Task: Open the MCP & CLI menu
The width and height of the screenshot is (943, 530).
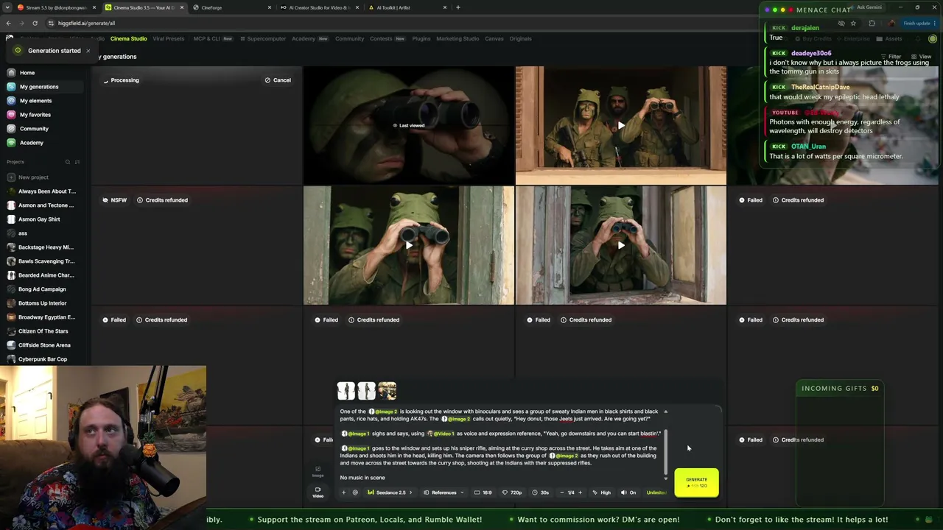Action: [x=213, y=38]
